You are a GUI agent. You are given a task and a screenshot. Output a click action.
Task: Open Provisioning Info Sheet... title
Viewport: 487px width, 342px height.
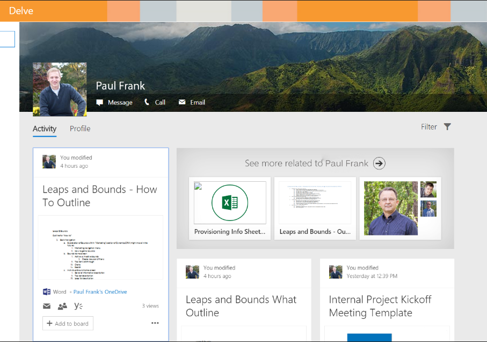coord(230,232)
